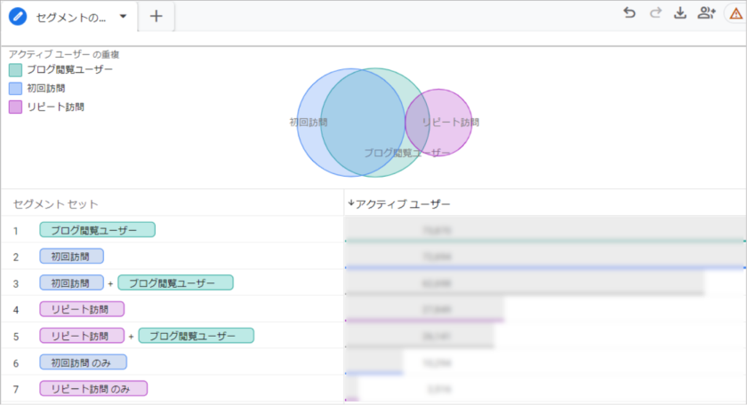Viewport: 747px width, 405px height.
Task: Click purple リピート訪問 legend swatch
Action: point(15,107)
